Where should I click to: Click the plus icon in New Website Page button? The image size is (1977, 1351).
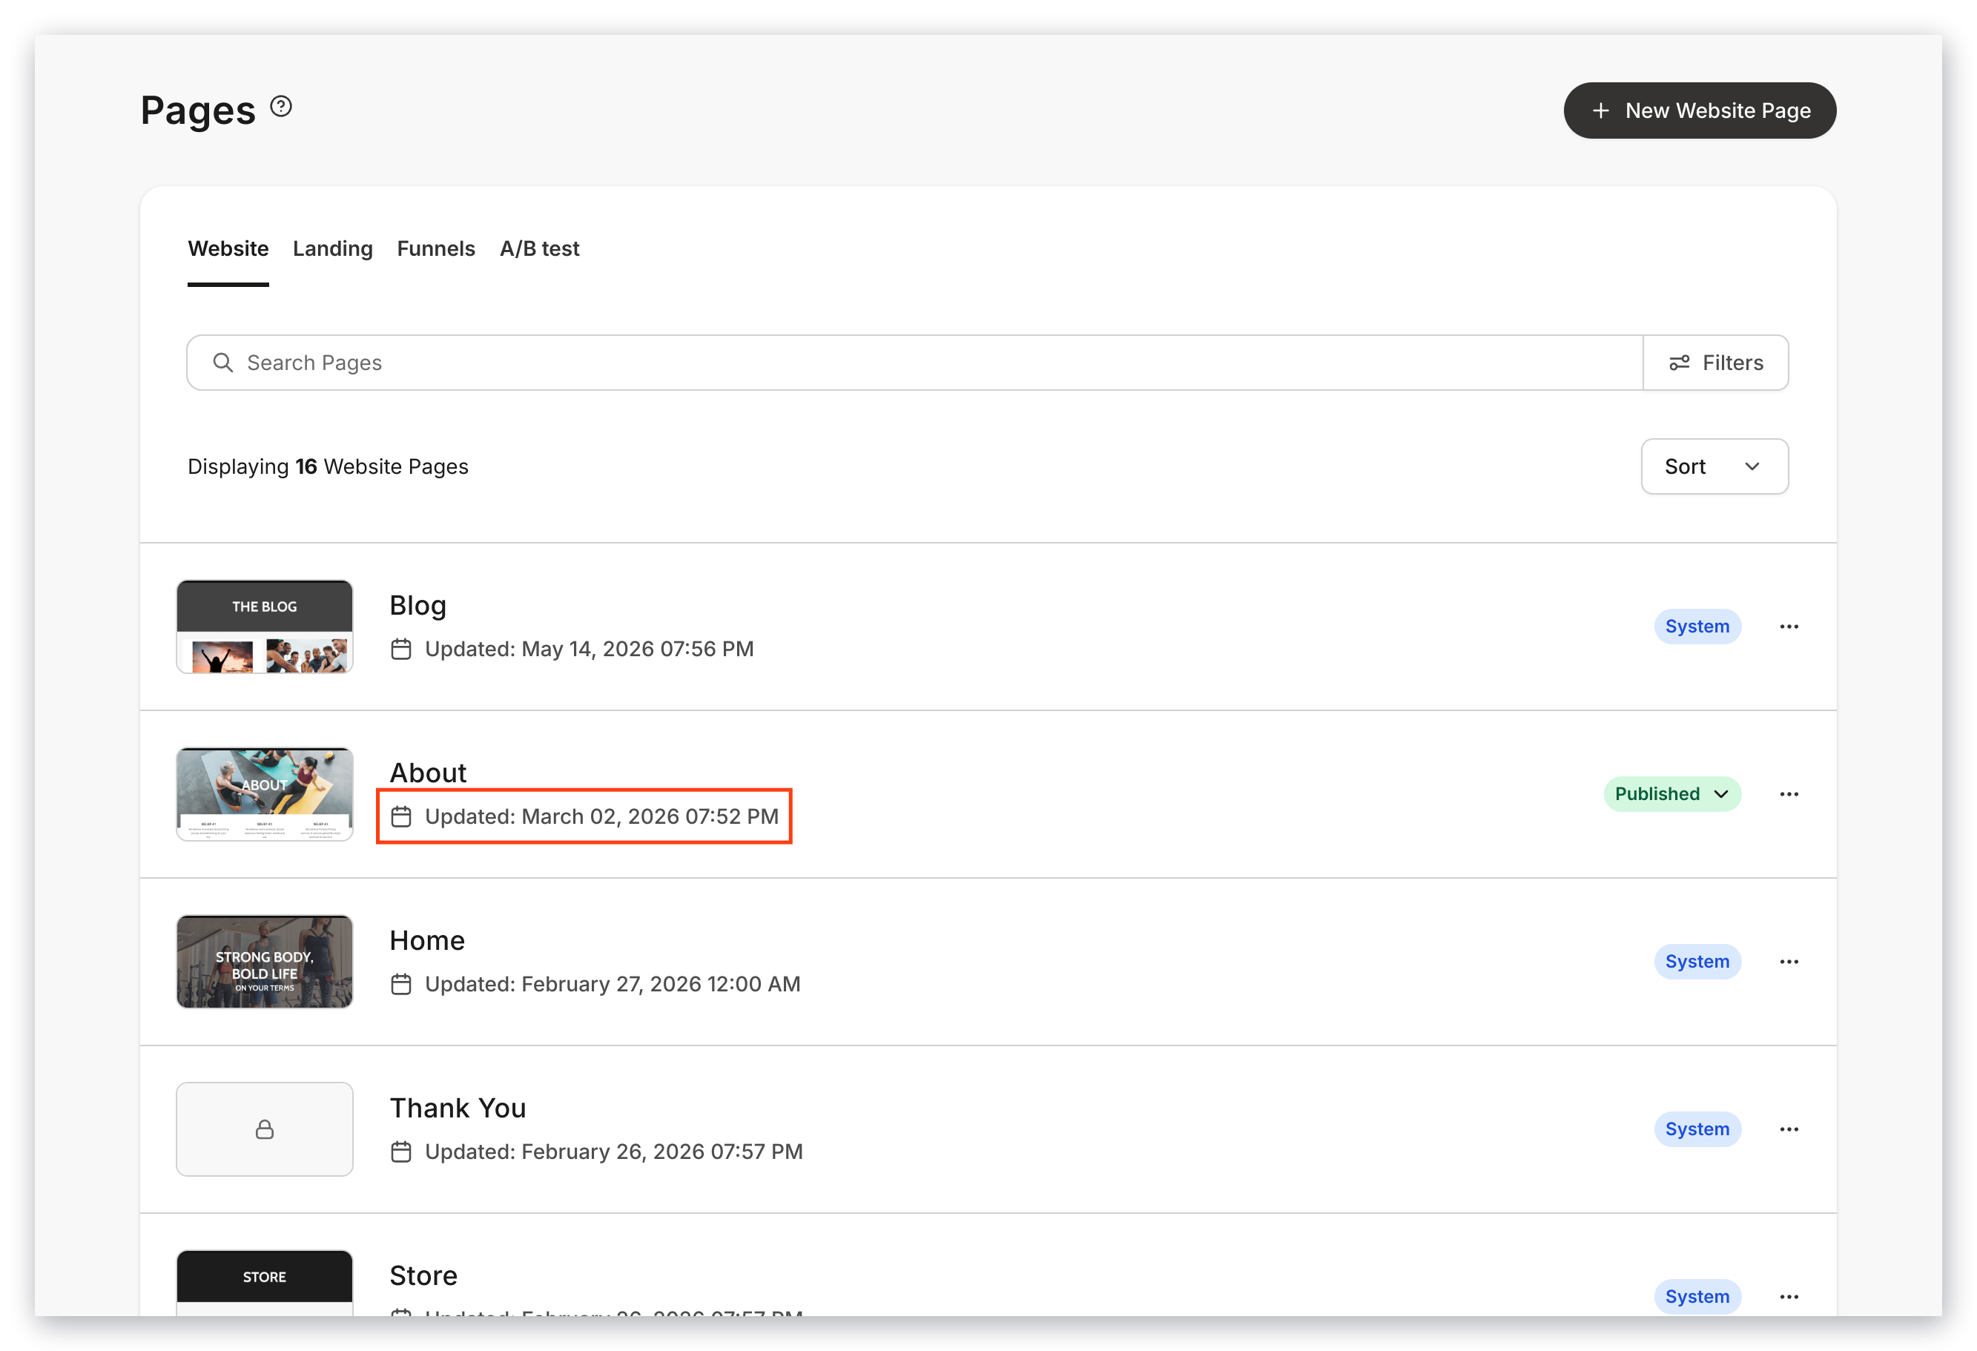[1600, 110]
